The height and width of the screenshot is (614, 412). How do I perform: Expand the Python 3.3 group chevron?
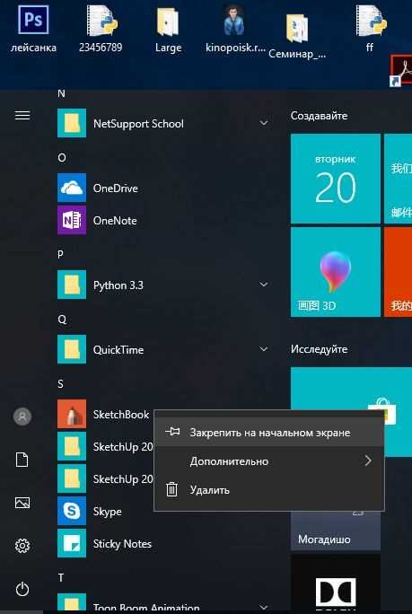pyautogui.click(x=264, y=285)
